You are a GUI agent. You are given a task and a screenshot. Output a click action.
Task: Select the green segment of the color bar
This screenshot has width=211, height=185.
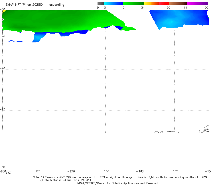133,3
